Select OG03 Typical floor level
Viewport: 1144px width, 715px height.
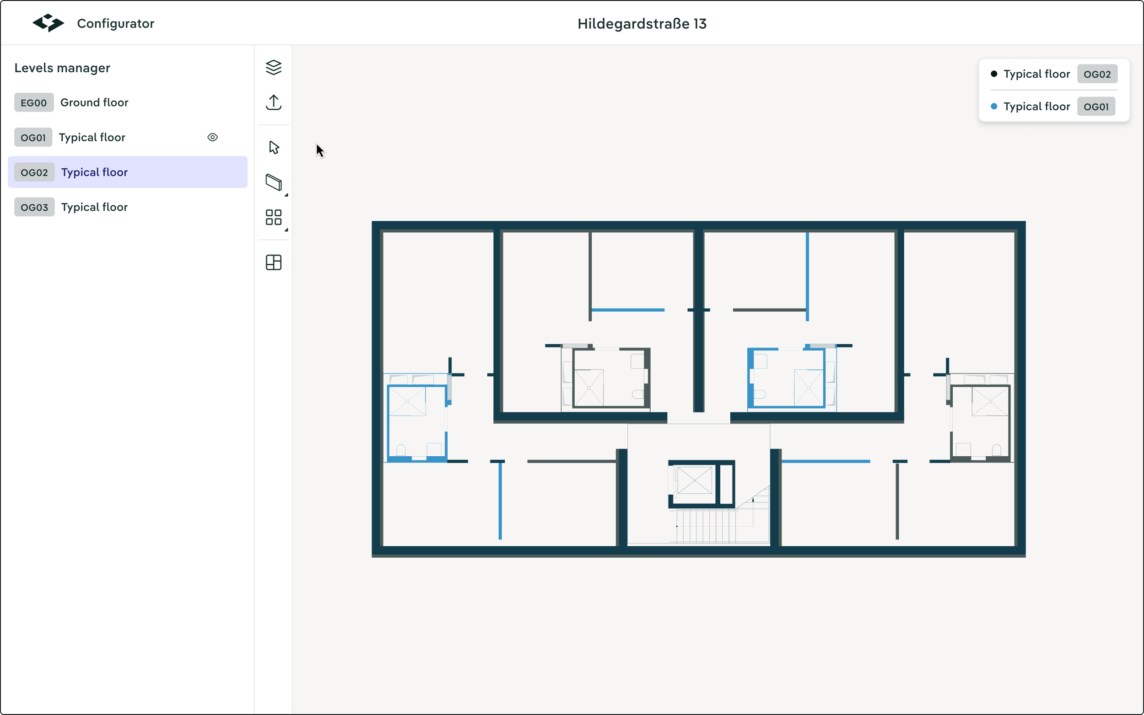pyautogui.click(x=94, y=207)
